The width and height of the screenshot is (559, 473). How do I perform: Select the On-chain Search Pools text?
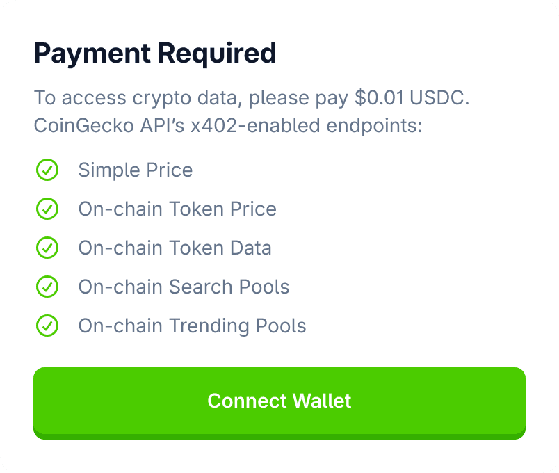[x=184, y=287]
